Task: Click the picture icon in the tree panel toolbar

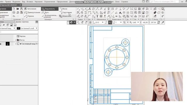Action: click(x=11, y=25)
